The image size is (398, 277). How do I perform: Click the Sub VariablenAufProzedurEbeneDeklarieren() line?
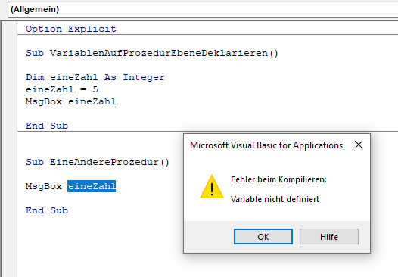coord(152,53)
